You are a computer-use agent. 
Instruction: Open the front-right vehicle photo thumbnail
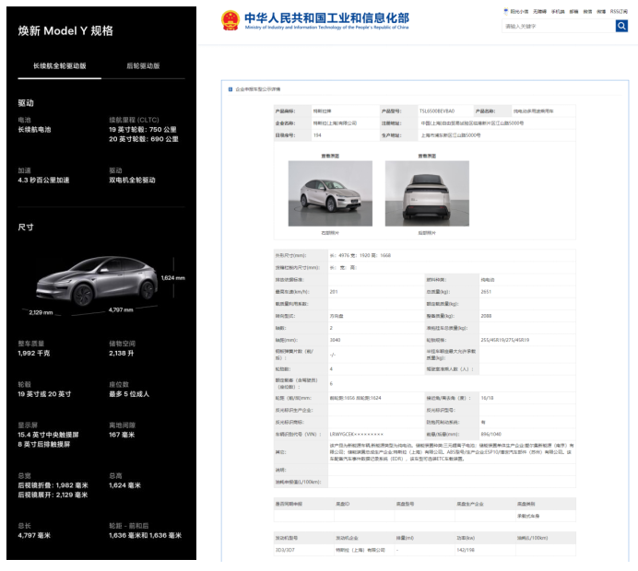[330, 193]
